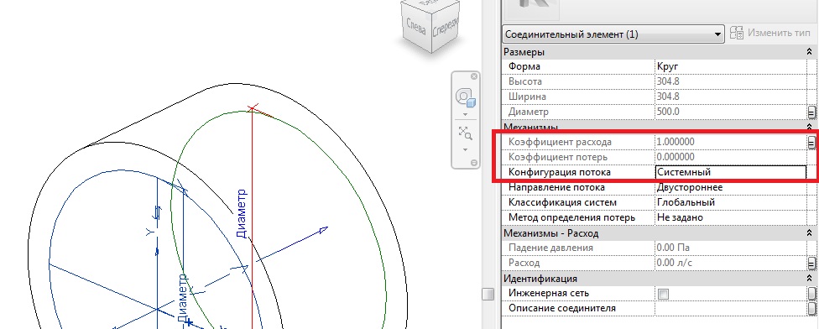The width and height of the screenshot is (819, 329).
Task: Click the associate parameter button beside Инженерная сеть
Action: [x=811, y=294]
